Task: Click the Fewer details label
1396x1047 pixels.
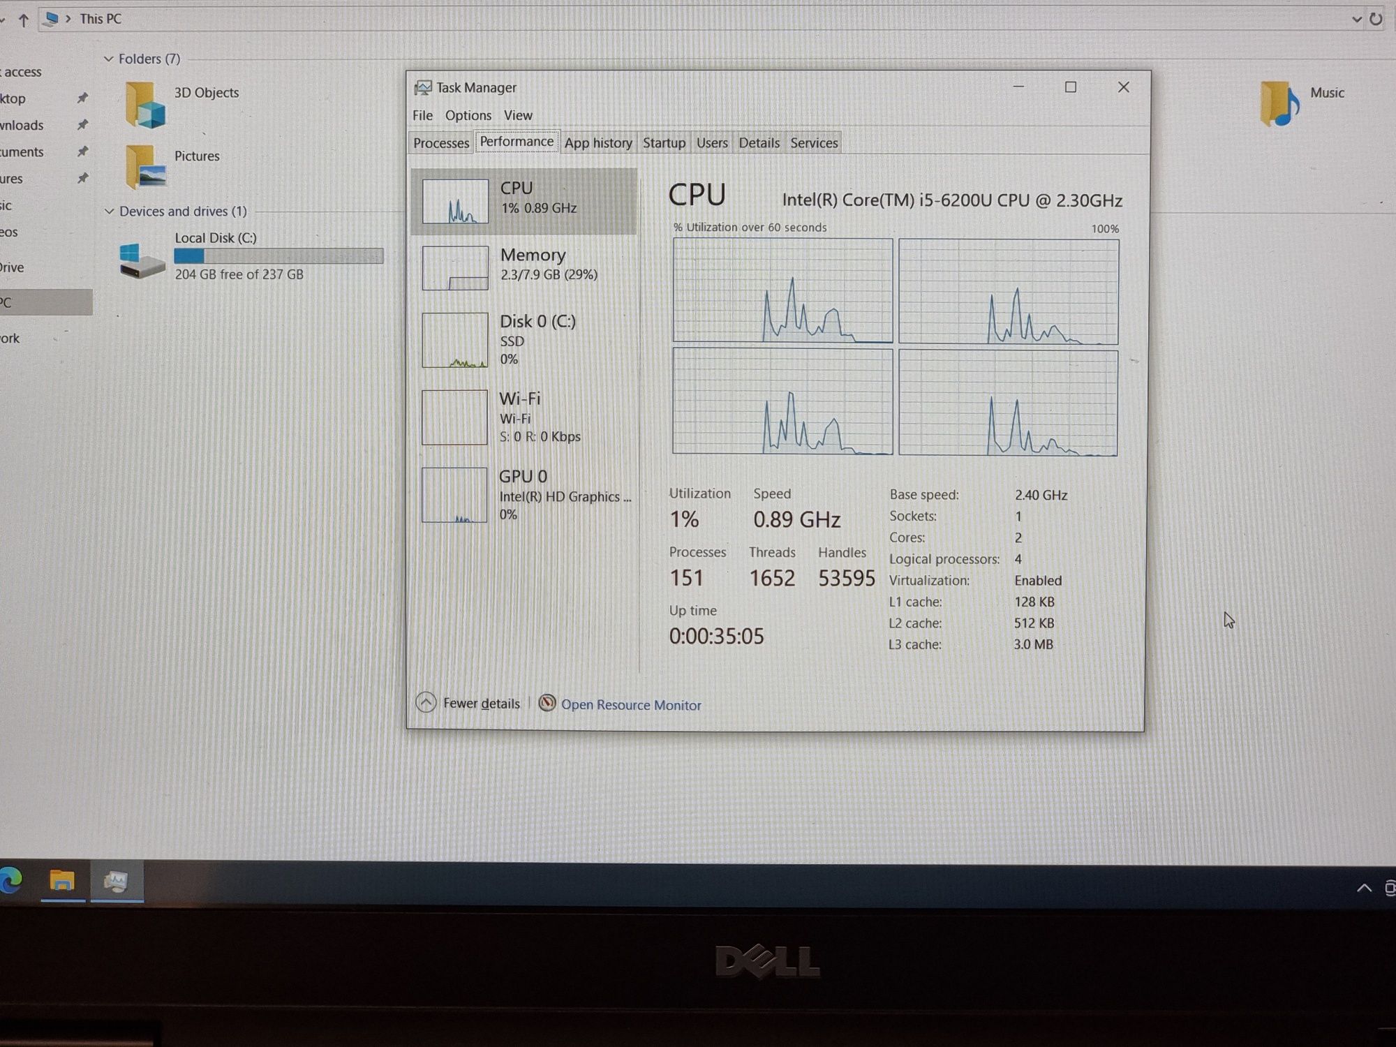Action: pos(482,704)
